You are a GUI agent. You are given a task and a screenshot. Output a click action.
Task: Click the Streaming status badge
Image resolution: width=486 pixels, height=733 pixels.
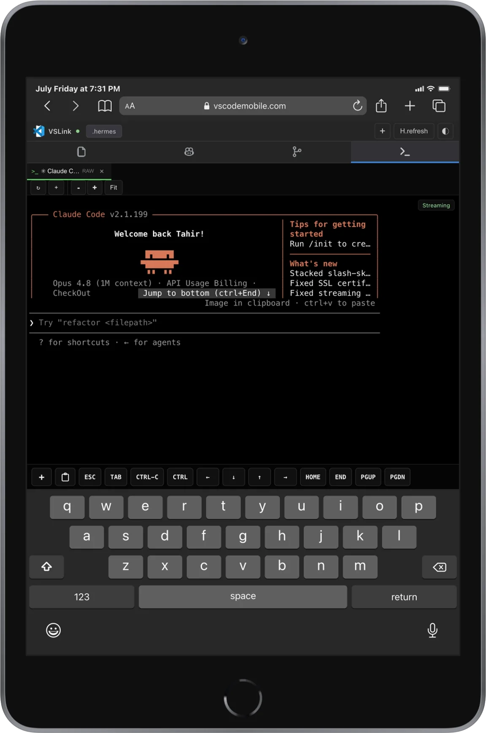click(436, 205)
